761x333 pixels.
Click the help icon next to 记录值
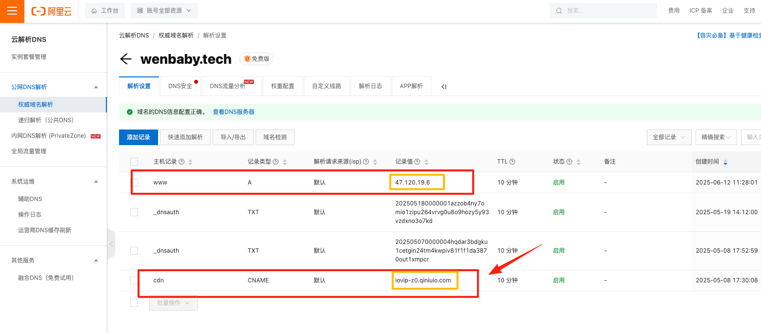(x=418, y=162)
